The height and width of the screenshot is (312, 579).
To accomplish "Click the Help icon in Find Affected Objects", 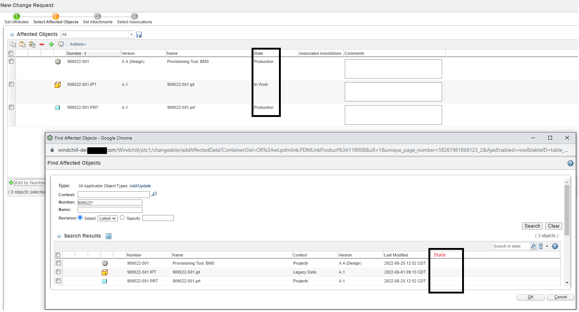I will point(570,163).
